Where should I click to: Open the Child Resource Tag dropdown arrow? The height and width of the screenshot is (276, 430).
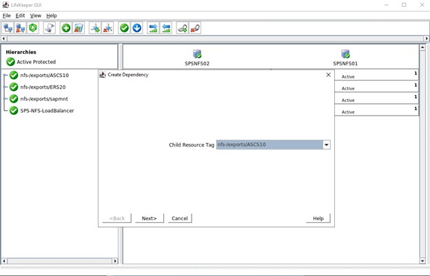(327, 145)
